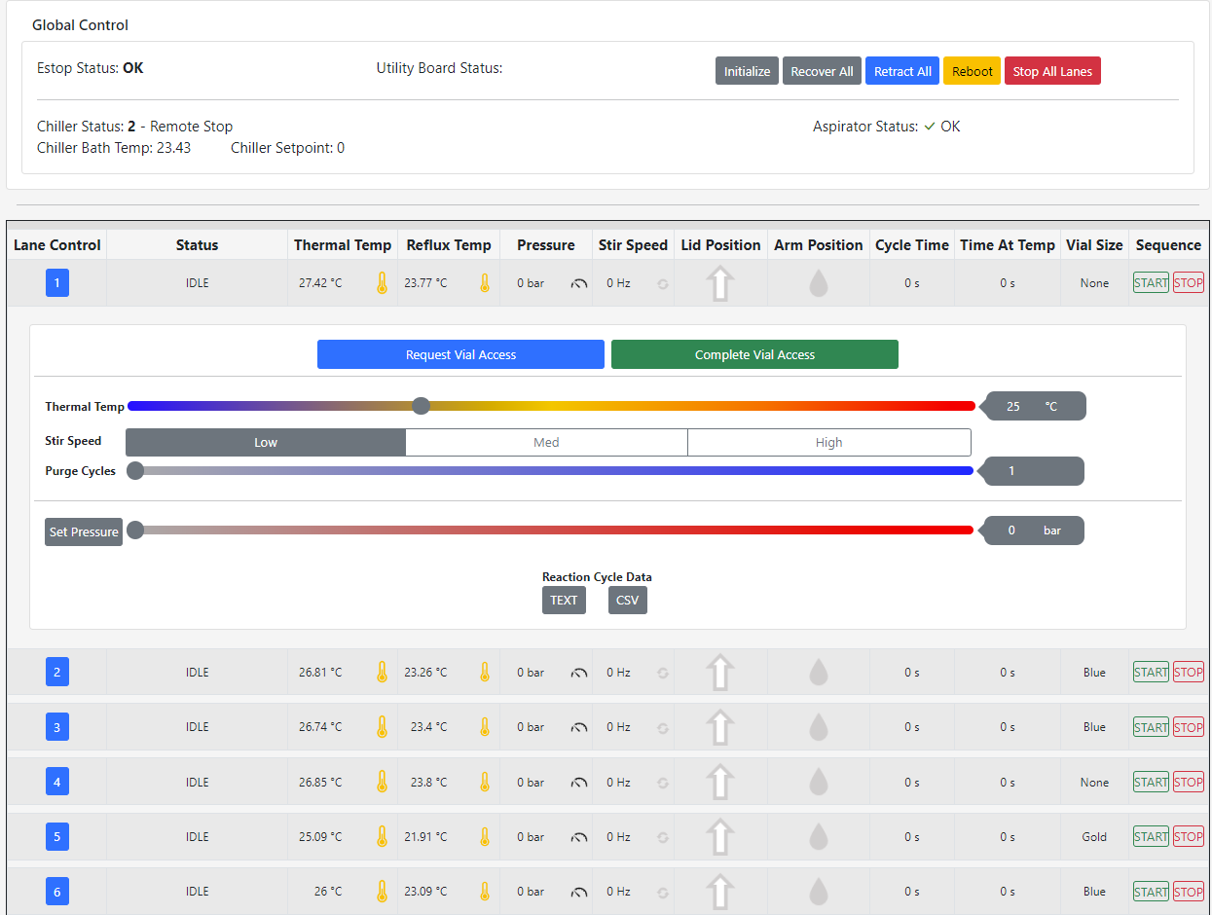
Task: Click the lid position arrow in lane 6
Action: tap(719, 892)
